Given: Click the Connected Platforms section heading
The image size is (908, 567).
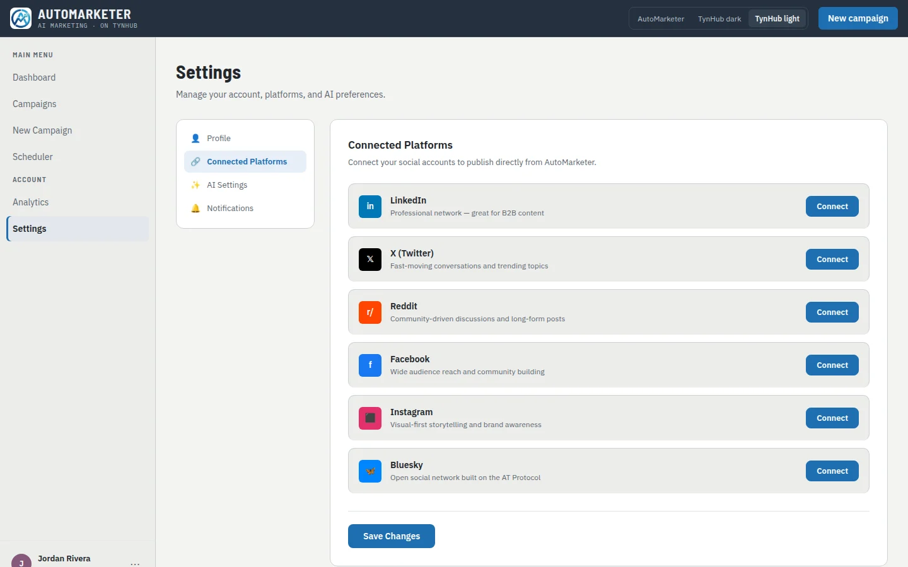Looking at the screenshot, I should [x=400, y=145].
